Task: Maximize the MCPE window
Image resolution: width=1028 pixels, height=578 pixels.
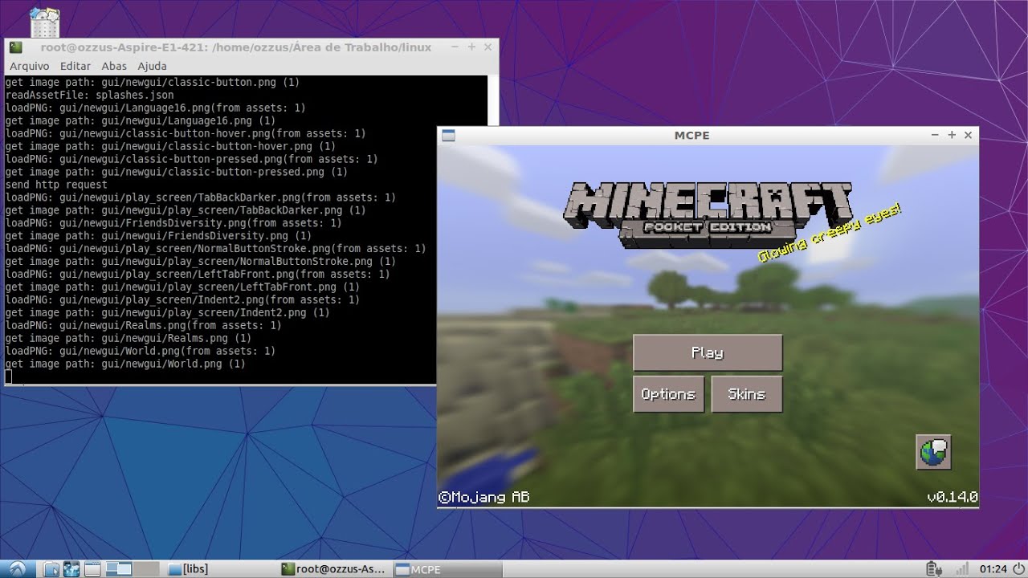Action: pyautogui.click(x=952, y=135)
